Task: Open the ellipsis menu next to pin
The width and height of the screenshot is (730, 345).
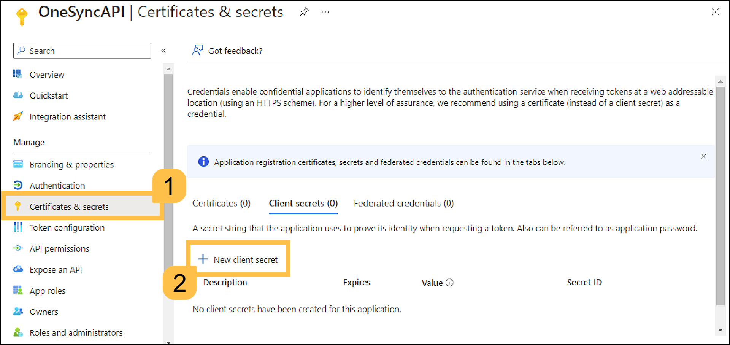Action: coord(325,12)
